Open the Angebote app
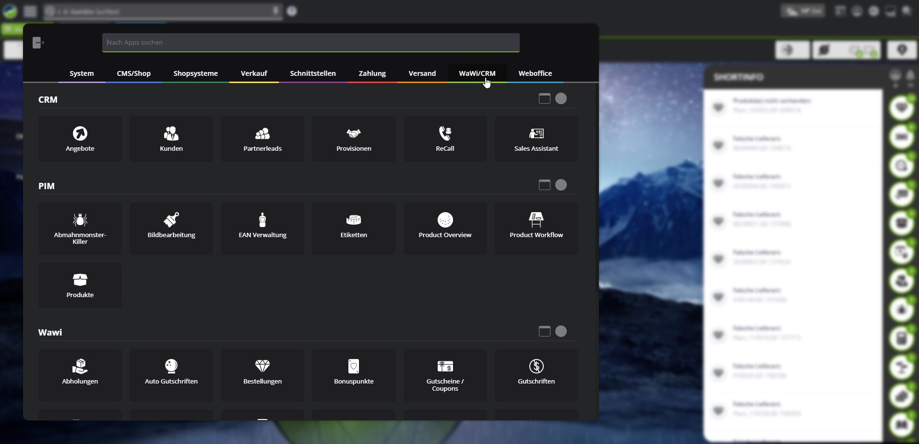 80,139
